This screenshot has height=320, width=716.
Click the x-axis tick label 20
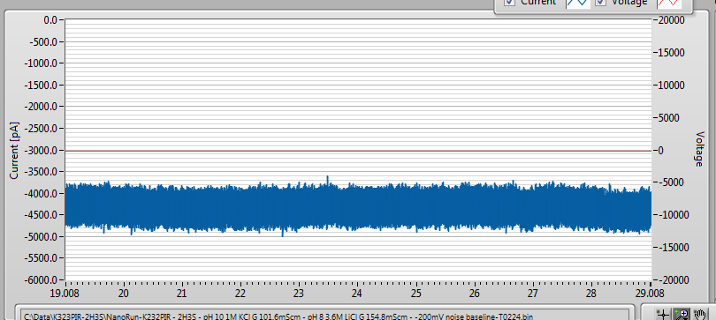click(x=124, y=293)
